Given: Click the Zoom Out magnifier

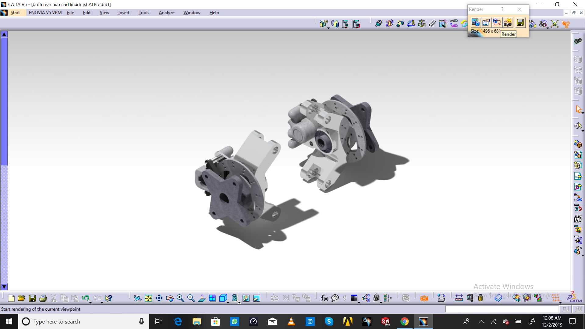Looking at the screenshot, I should [191, 298].
